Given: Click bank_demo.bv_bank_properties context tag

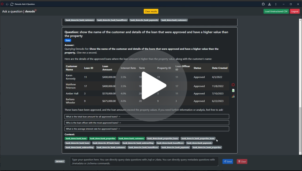Looking at the screenshot, I should (x=207, y=147).
